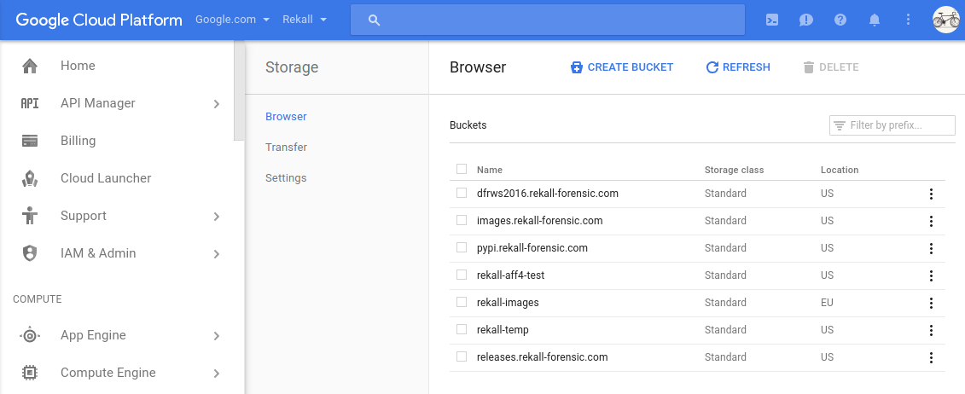Open the rekall-temp bucket name
This screenshot has height=394, width=965.
click(x=503, y=329)
